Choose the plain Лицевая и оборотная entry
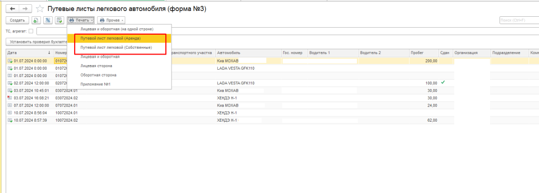Viewport: 539px width, 193px height. click(99, 57)
